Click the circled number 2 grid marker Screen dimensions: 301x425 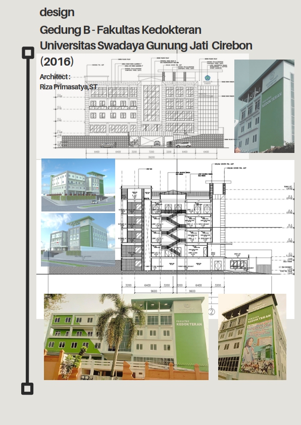(212, 312)
